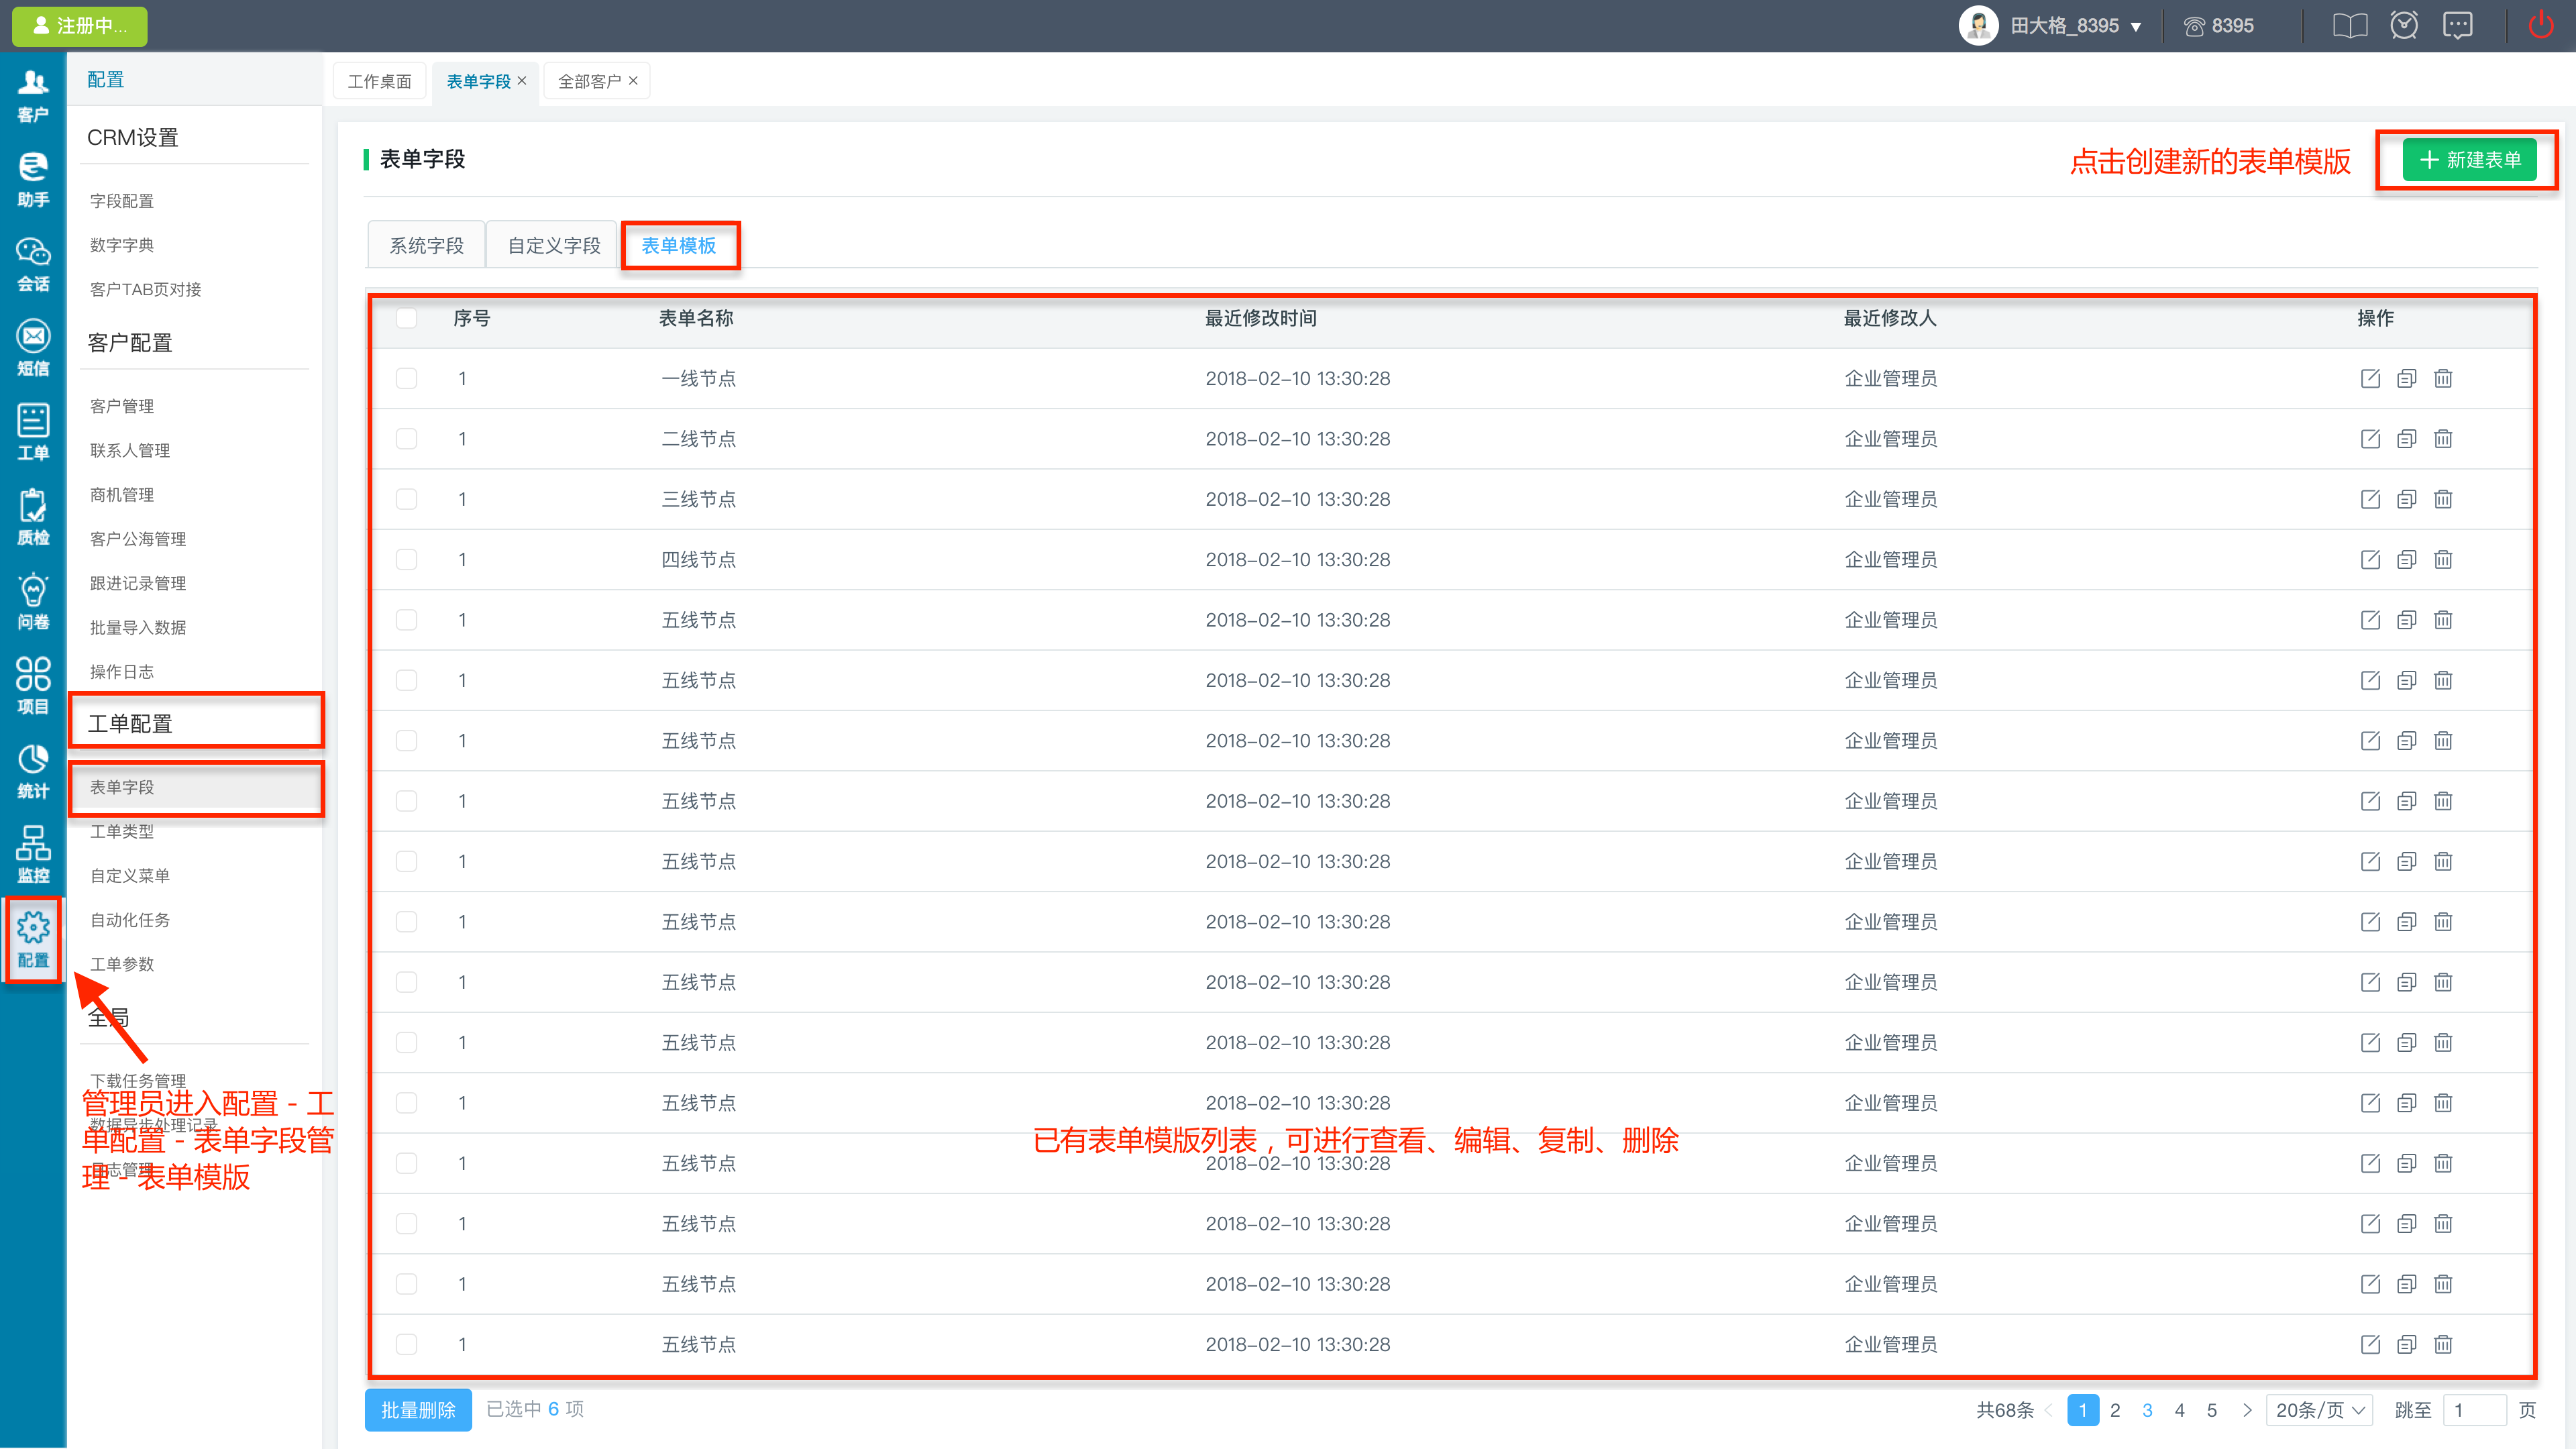Check the 二线节点 row checkbox
This screenshot has width=2576, height=1449.
pos(406,439)
